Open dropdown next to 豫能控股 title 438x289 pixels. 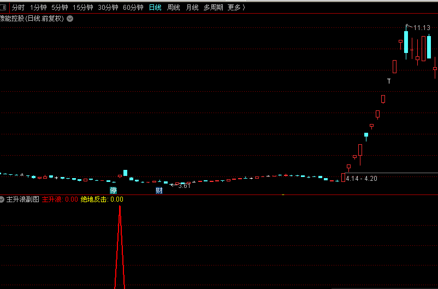click(70, 19)
